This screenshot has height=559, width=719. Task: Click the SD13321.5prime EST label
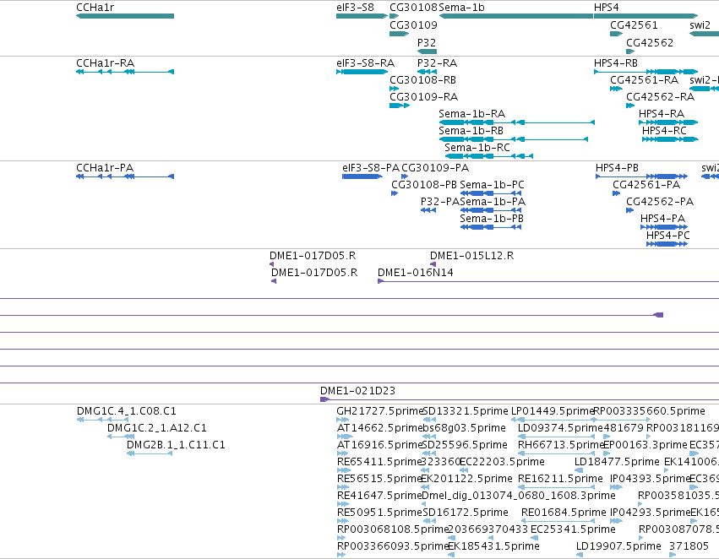click(465, 411)
